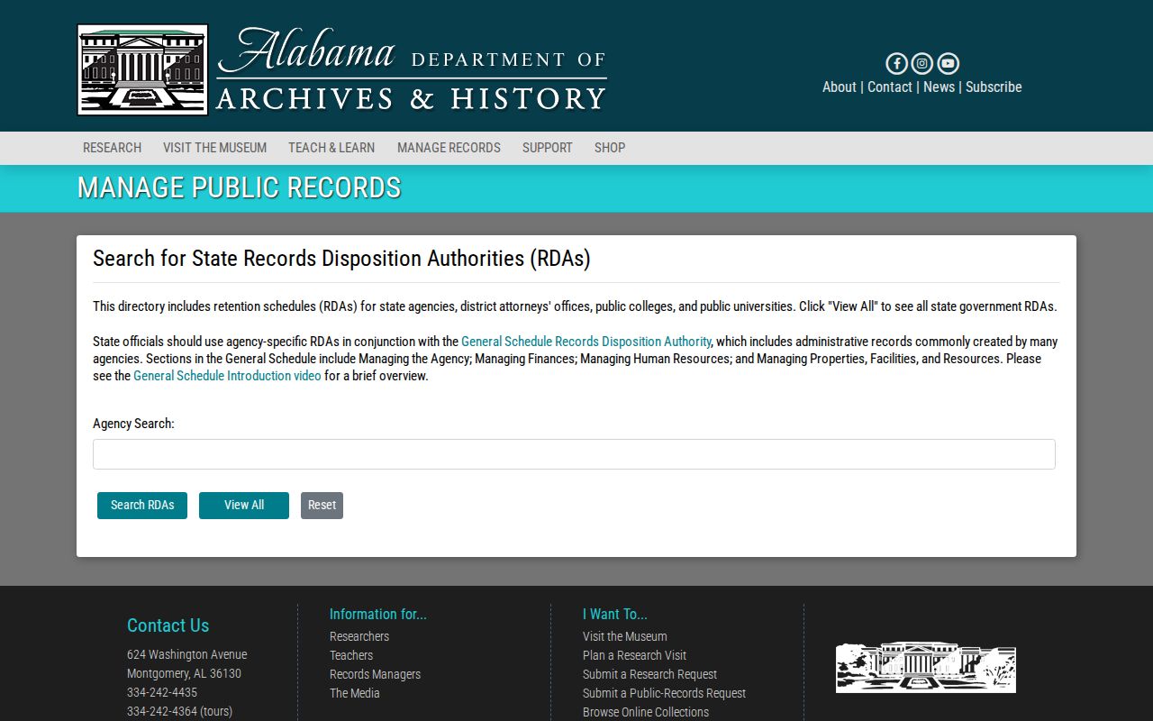Click the Subscribe link
The width and height of the screenshot is (1153, 721).
pyautogui.click(x=994, y=87)
